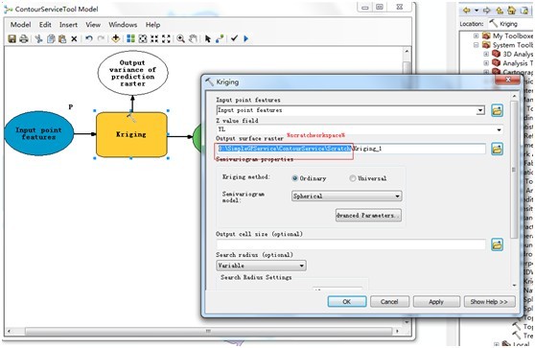Click the Full Extent icon
Screen dimensions: 535x348
coord(143,38)
